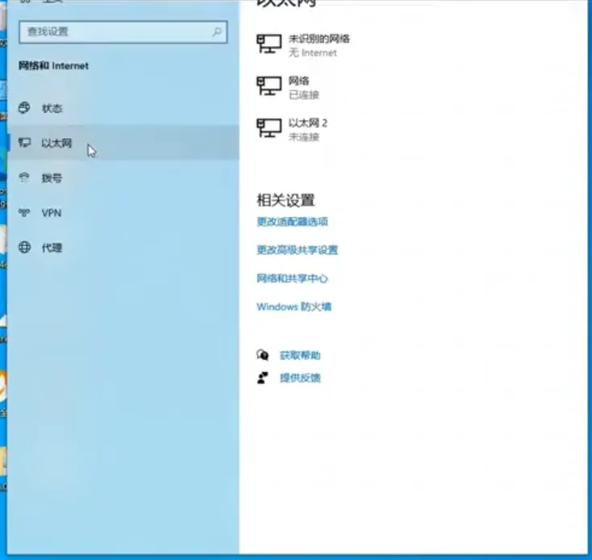Image resolution: width=592 pixels, height=560 pixels.
Task: Click the 代理 globe icon in the sidebar
Action: [x=24, y=248]
